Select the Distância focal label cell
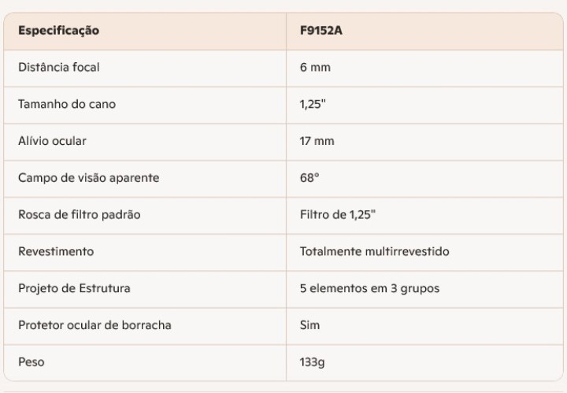The width and height of the screenshot is (567, 393). tap(59, 68)
